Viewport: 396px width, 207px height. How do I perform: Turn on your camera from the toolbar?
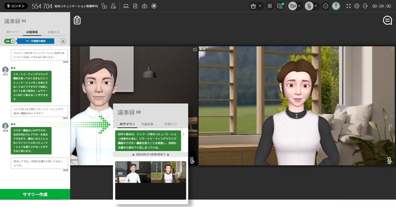click(x=293, y=6)
